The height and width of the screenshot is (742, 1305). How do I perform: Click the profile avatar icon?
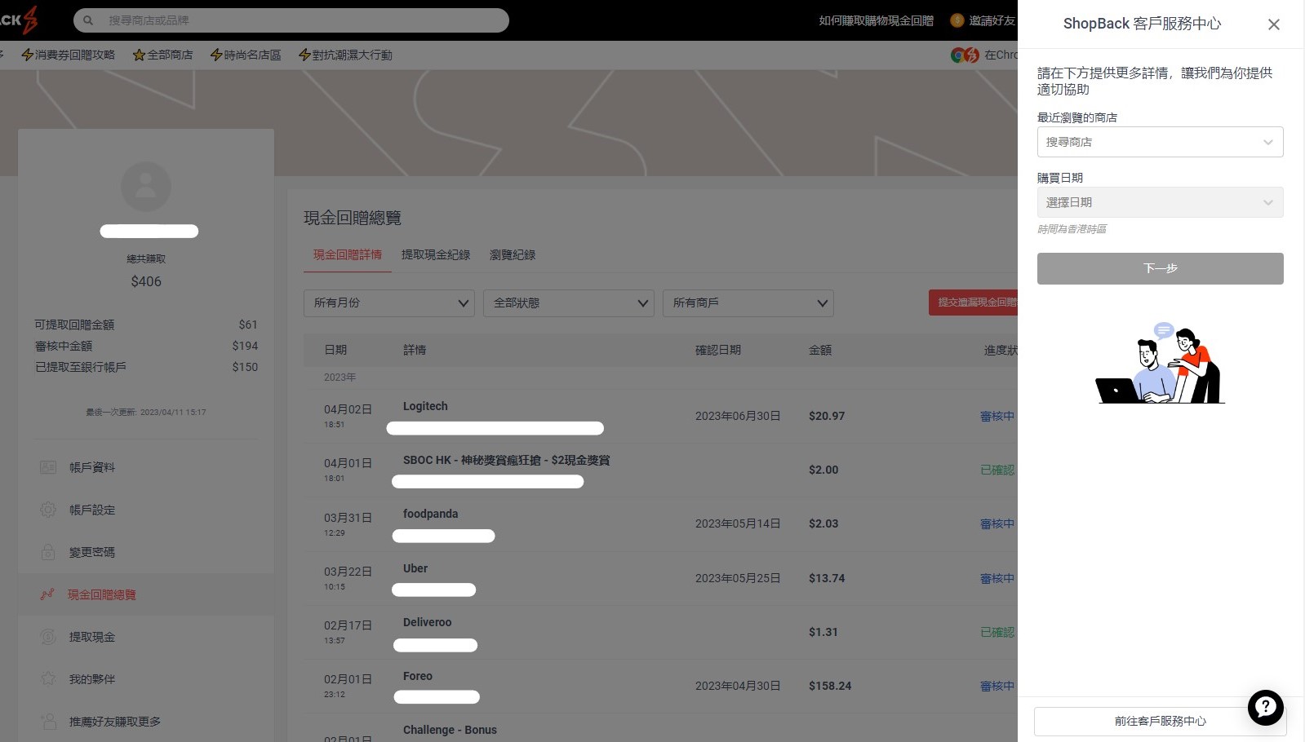coord(146,187)
